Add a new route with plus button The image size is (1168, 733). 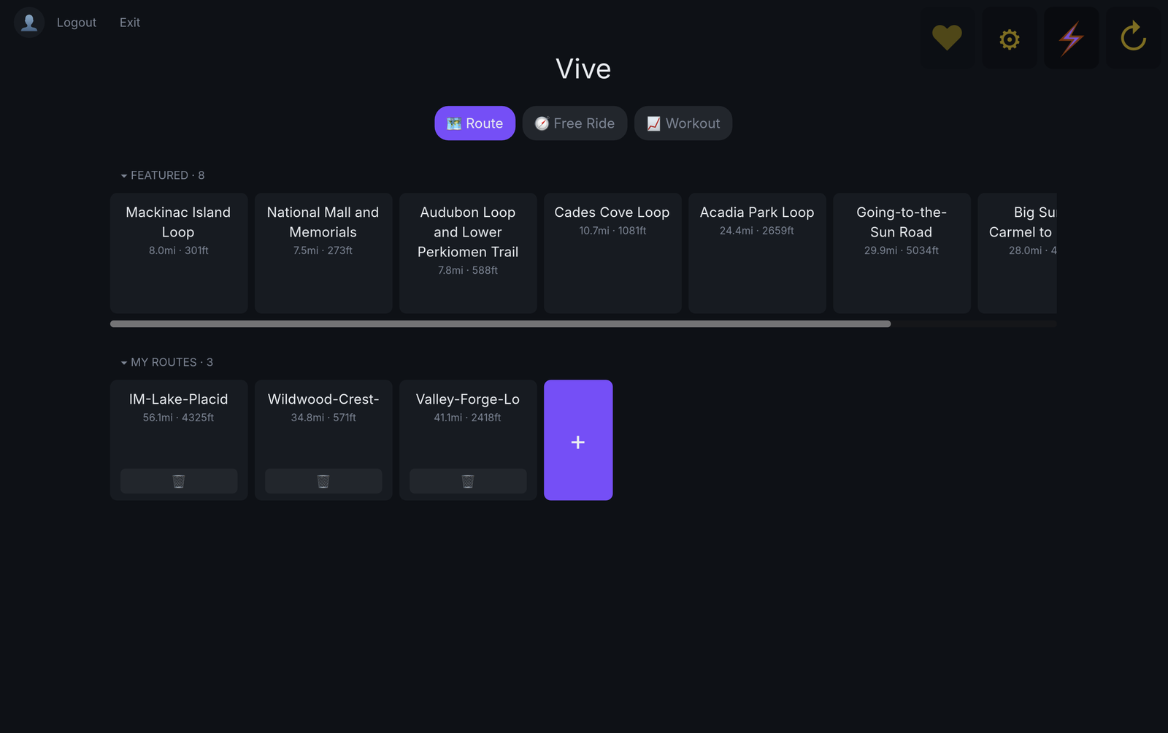tap(578, 440)
